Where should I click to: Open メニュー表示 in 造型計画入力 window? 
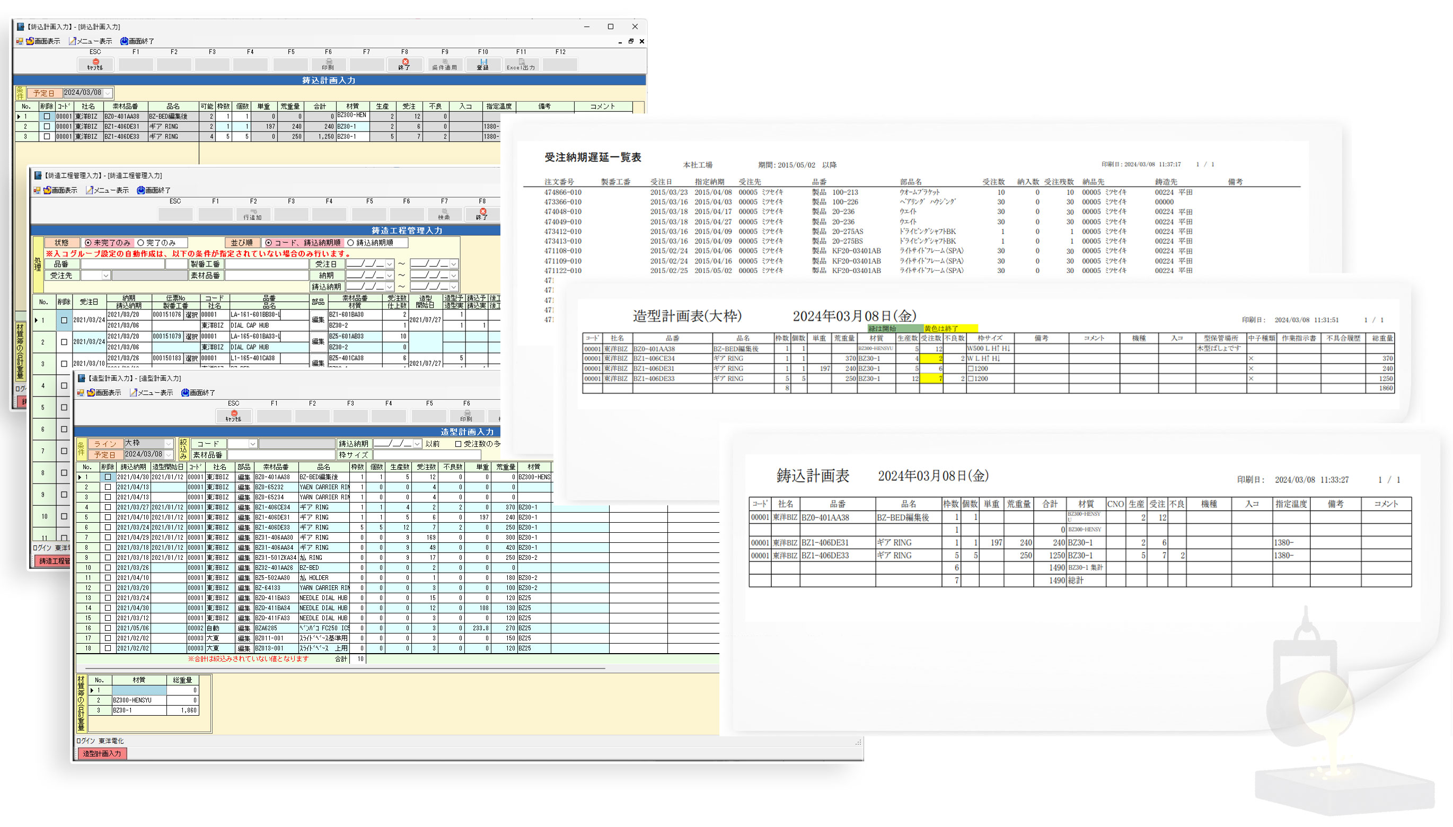tap(152, 392)
